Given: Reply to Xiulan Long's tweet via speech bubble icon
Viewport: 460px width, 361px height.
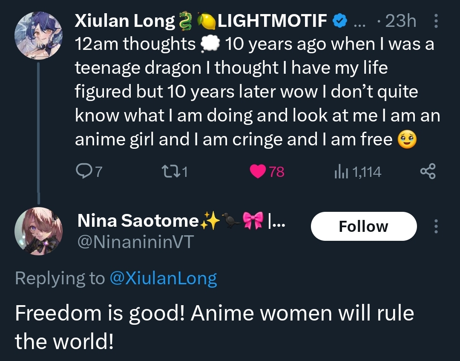Looking at the screenshot, I should pyautogui.click(x=82, y=171).
